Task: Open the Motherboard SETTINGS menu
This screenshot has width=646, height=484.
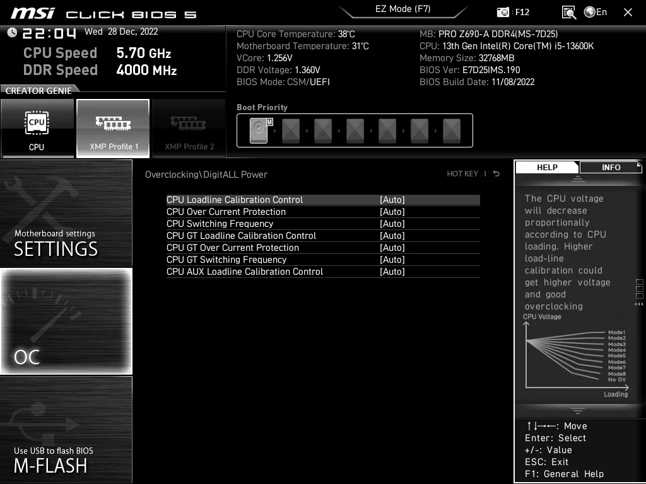Action: coord(66,213)
